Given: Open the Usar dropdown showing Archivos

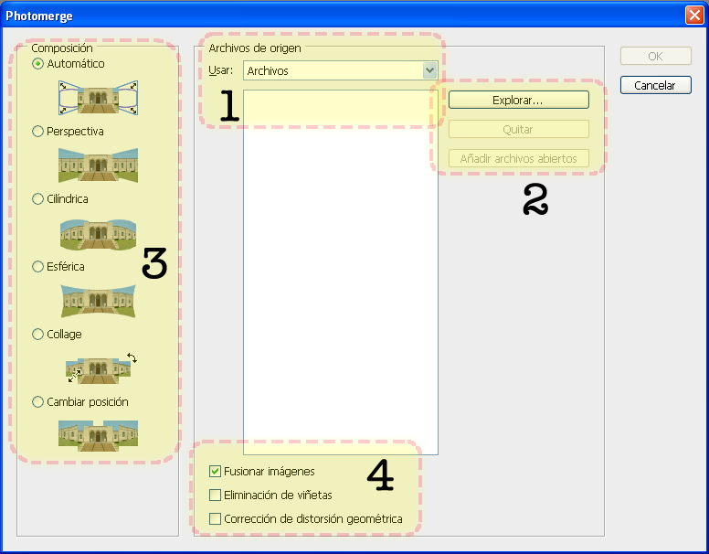Looking at the screenshot, I should coord(341,70).
